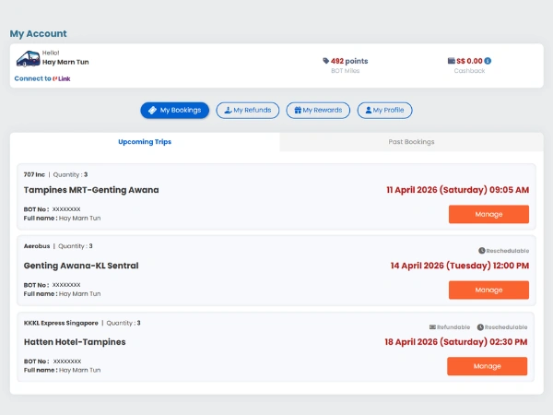Viewport: 553px width, 415px height.
Task: Click the Hatten Hotel-Tampines trip title
Action: tap(75, 342)
